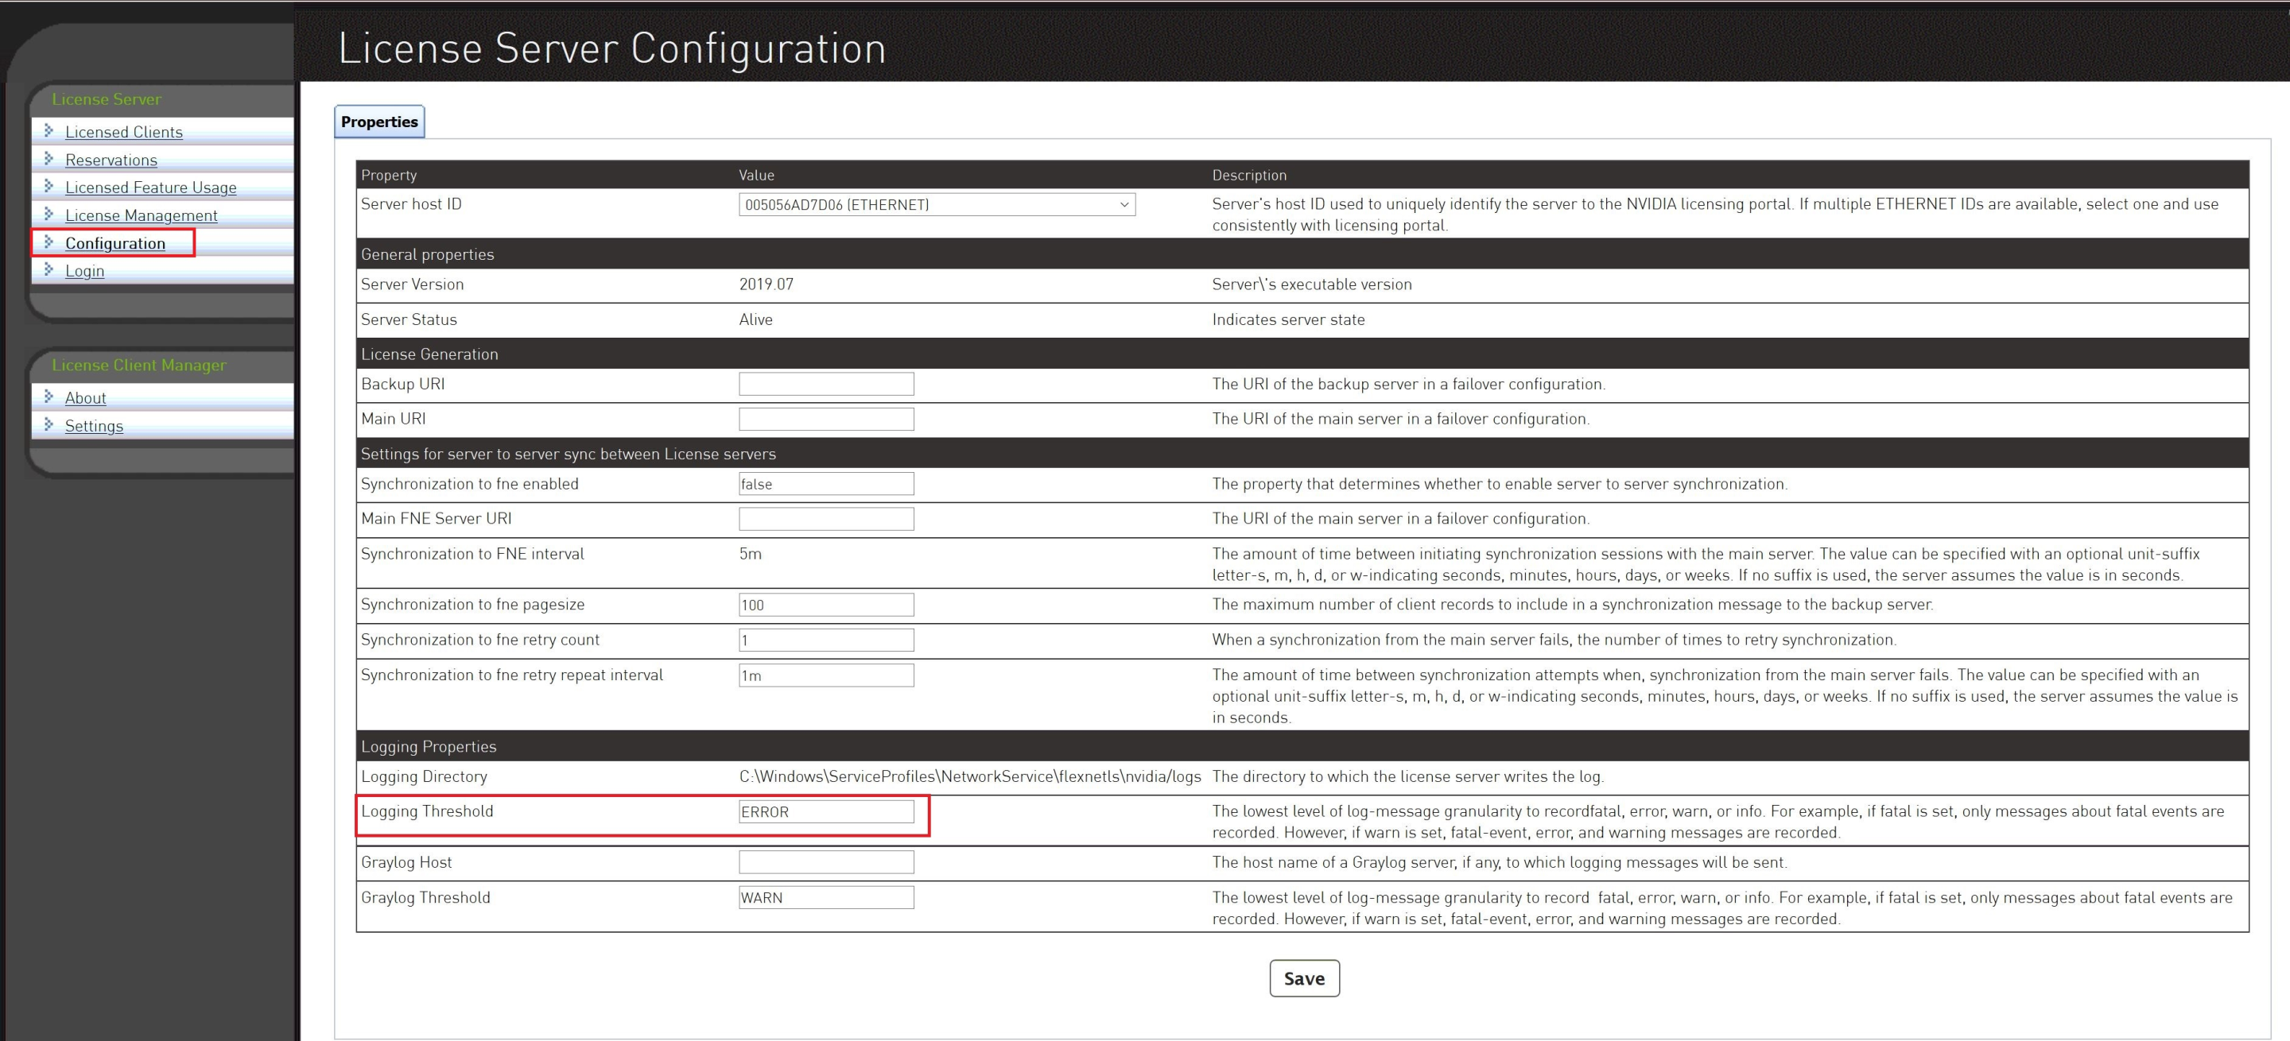Screen dimensions: 2290x1041
Task: Click the arrow icon beside Reservations
Action: (49, 160)
